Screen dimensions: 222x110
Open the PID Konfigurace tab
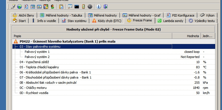pyautogui.click(x=180, y=15)
